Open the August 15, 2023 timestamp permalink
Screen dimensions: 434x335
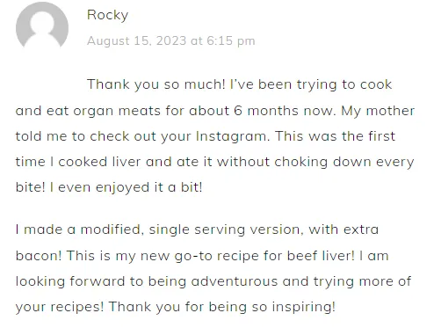tap(170, 40)
